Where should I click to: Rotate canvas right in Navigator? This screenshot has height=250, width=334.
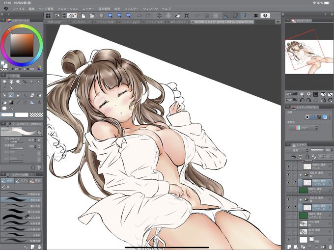309,100
